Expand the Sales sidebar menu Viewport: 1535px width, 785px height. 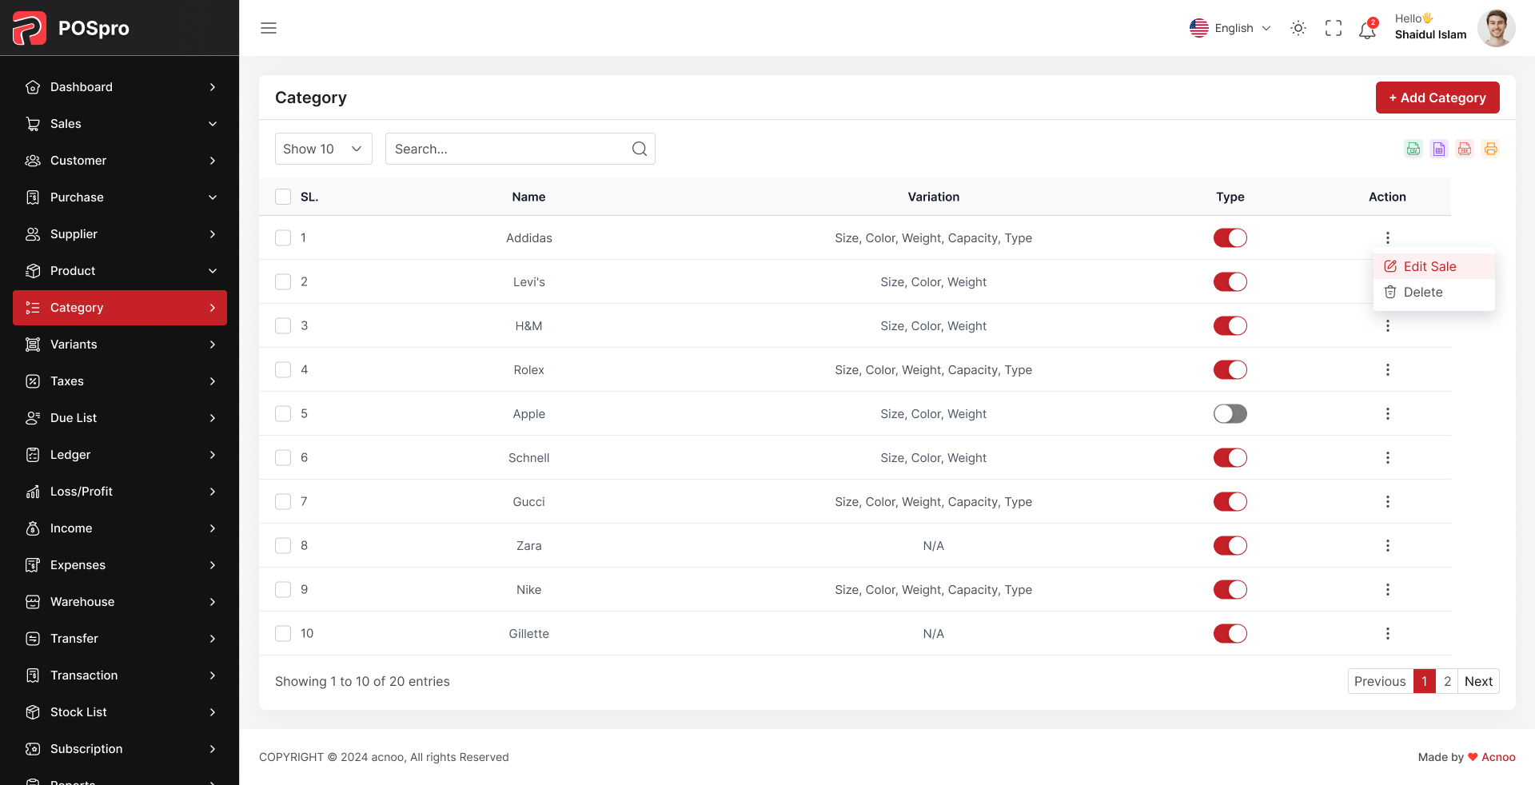pyautogui.click(x=120, y=124)
